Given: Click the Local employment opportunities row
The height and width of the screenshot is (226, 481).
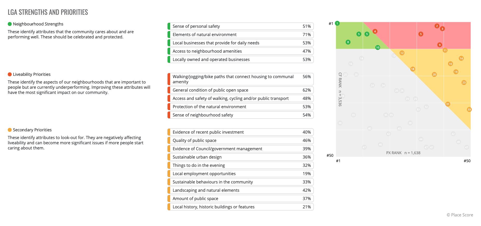Looking at the screenshot, I should coord(240,174).
